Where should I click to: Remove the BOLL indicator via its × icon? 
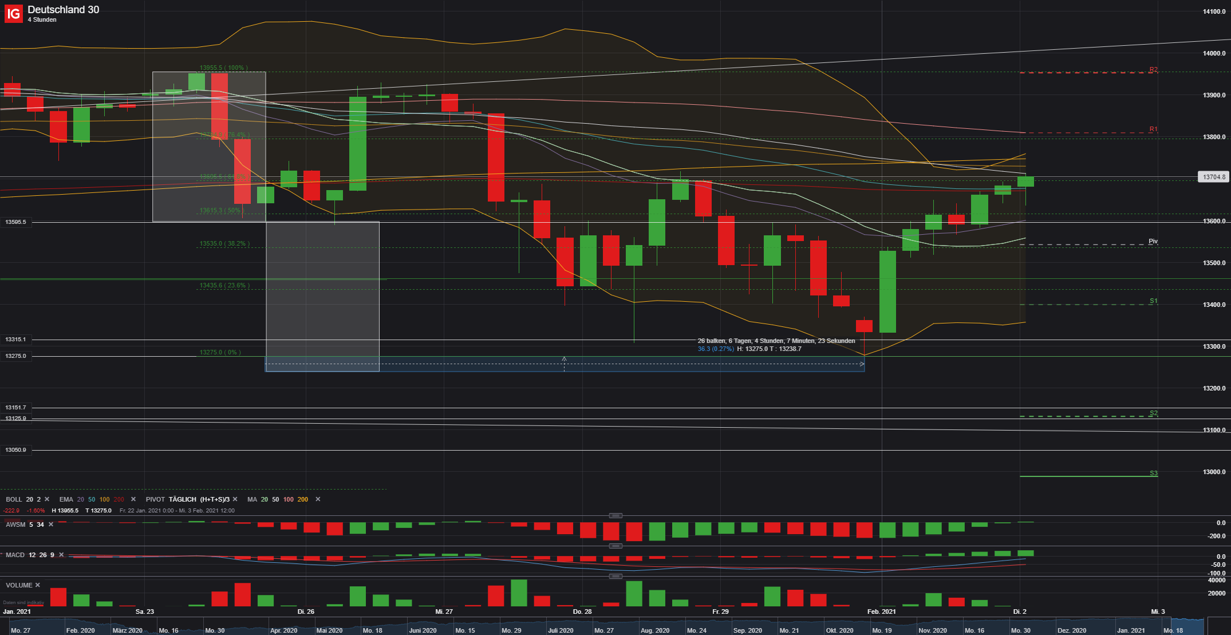point(47,499)
